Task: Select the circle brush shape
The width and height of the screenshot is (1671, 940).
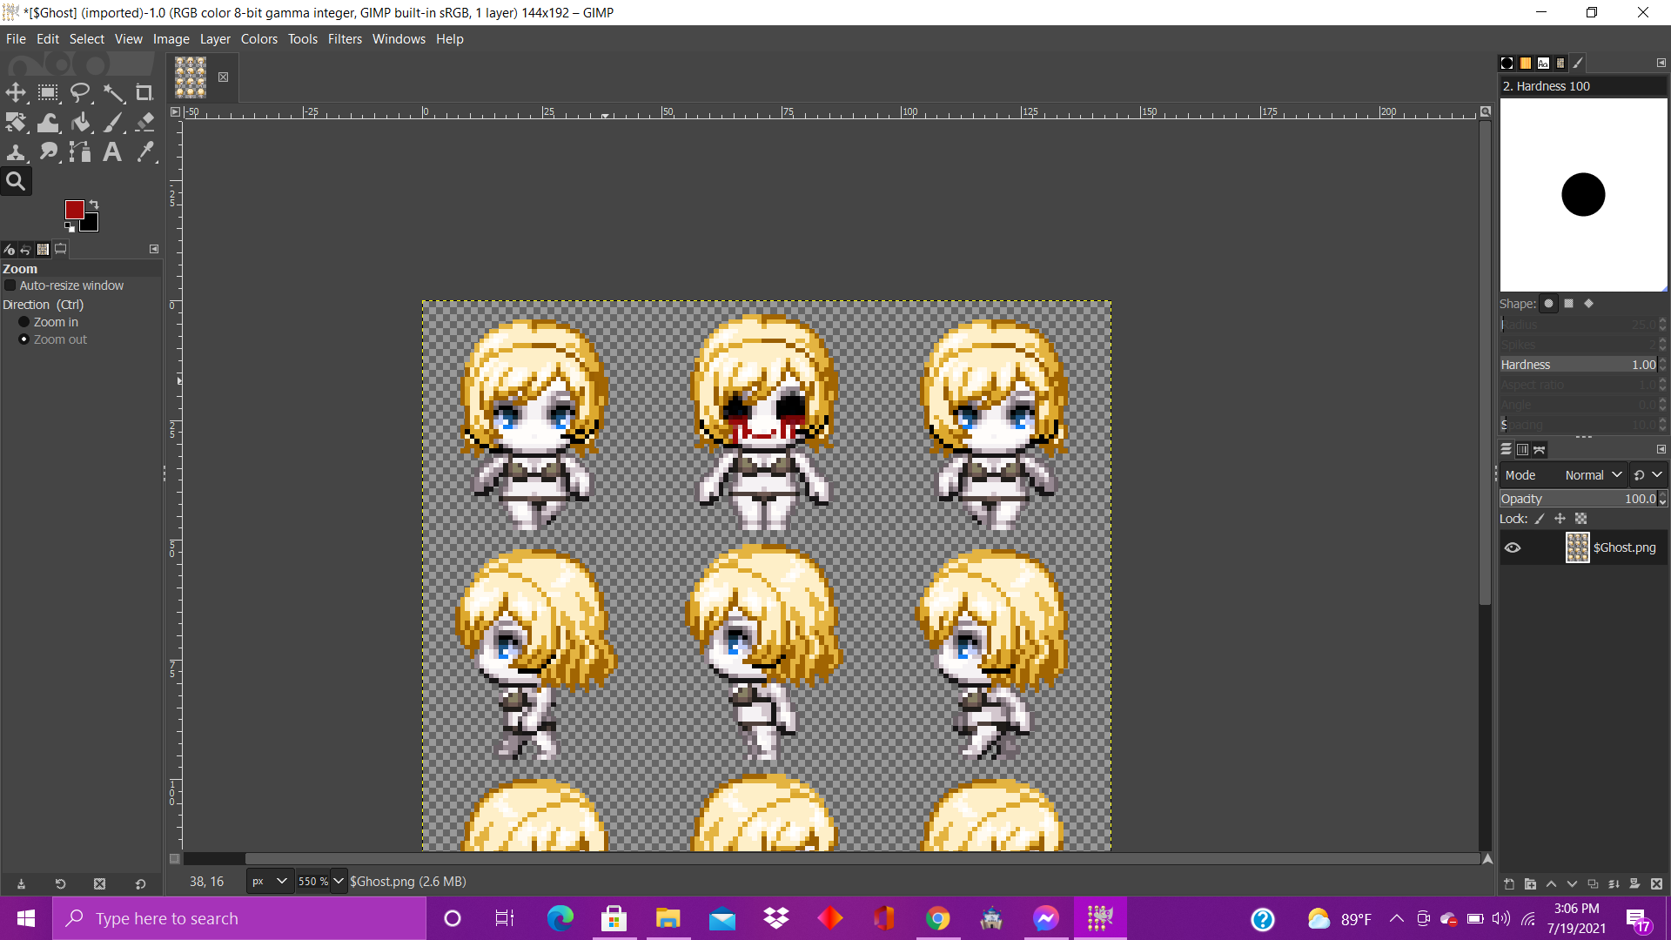Action: point(1549,304)
